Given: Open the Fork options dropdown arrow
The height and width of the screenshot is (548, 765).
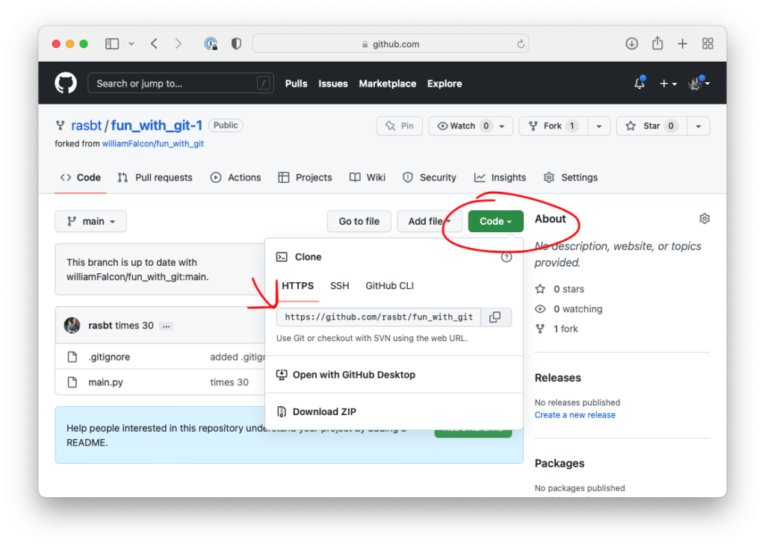Looking at the screenshot, I should [598, 125].
